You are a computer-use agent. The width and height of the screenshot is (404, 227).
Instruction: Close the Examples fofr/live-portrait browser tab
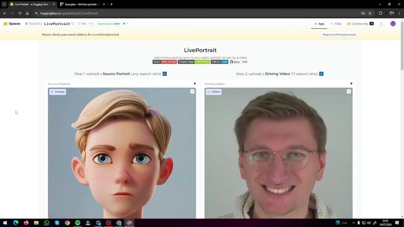[x=104, y=4]
